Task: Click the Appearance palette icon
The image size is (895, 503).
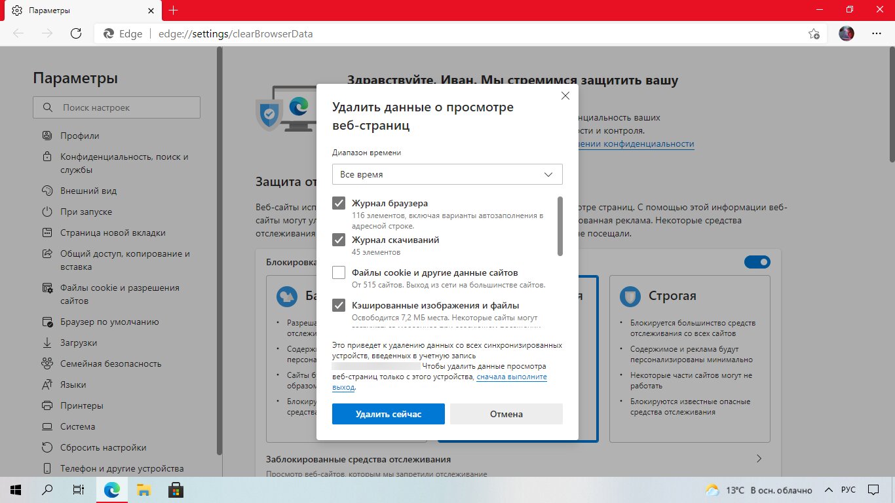Action: click(47, 191)
